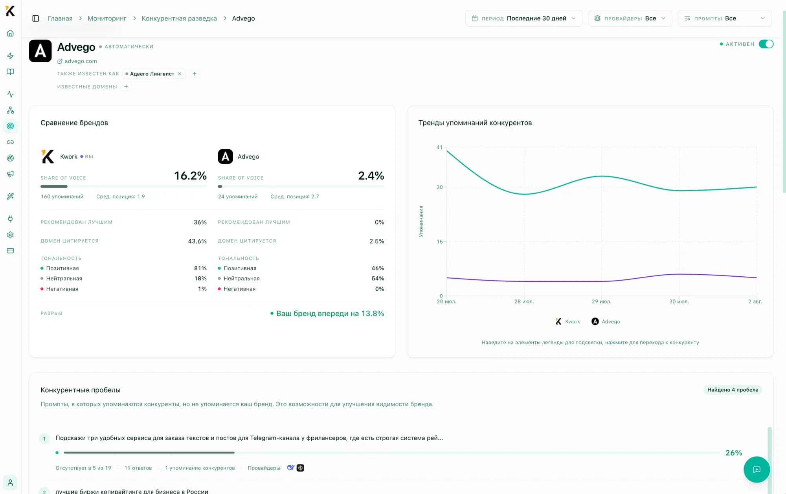Open the Промпты filter dropdown

pyautogui.click(x=725, y=18)
